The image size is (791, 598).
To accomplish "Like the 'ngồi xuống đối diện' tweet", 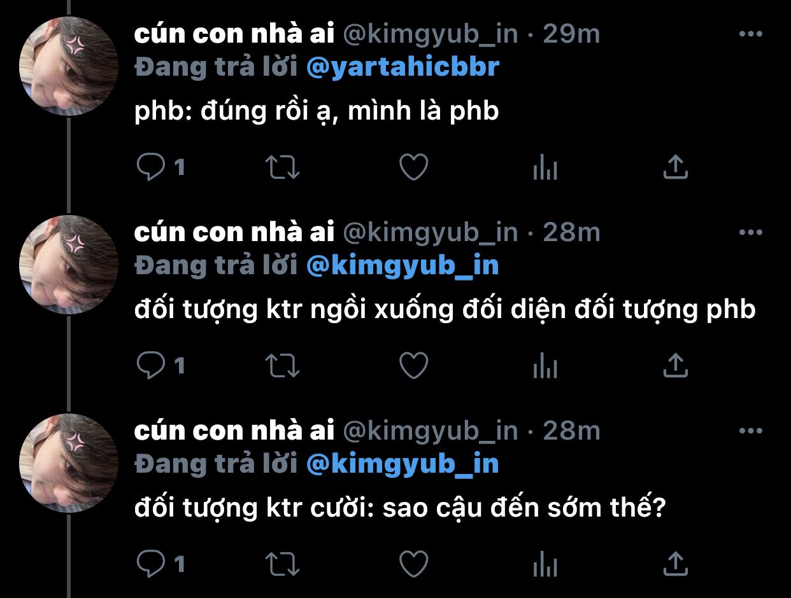I will point(413,365).
